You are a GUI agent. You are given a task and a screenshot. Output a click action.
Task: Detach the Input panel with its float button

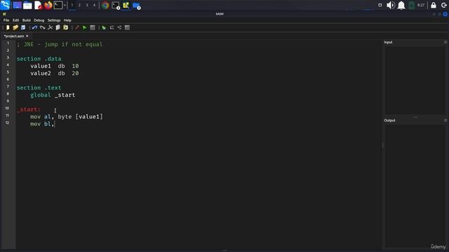point(445,42)
